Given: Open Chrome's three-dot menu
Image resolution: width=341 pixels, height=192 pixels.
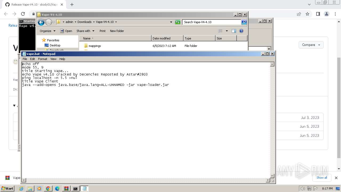Looking at the screenshot, I should point(335,14).
